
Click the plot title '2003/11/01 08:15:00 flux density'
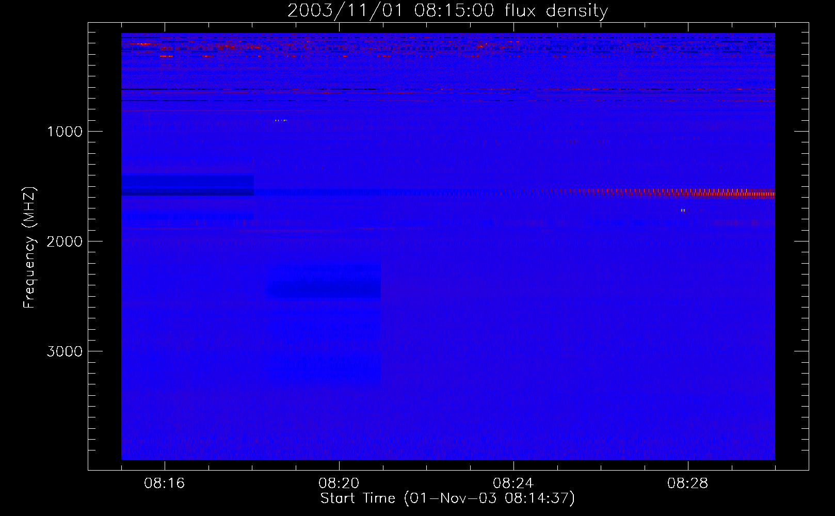(447, 10)
